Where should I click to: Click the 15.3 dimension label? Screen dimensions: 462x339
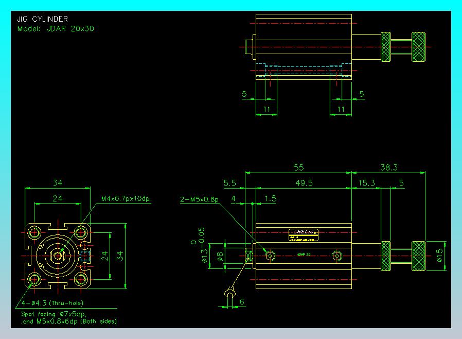click(x=366, y=183)
